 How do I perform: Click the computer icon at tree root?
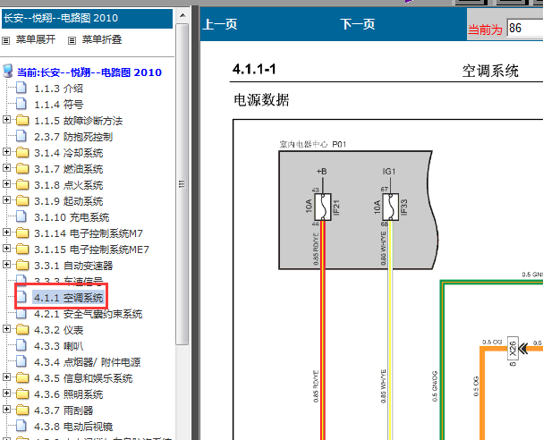coord(8,71)
